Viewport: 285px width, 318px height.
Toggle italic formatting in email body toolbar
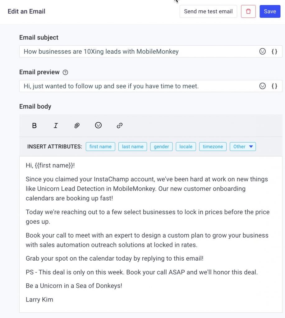tap(56, 125)
